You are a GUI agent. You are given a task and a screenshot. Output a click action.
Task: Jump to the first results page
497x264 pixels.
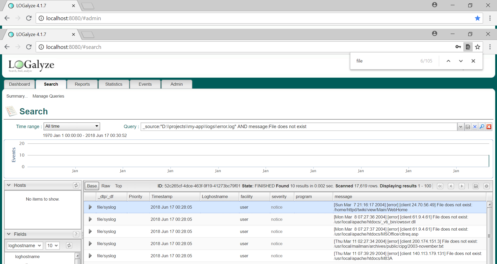[440, 186]
